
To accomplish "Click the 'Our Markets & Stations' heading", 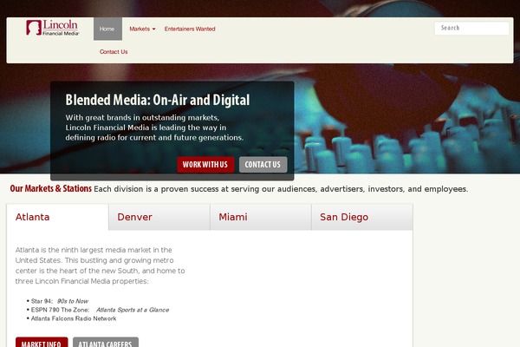I will tap(51, 188).
